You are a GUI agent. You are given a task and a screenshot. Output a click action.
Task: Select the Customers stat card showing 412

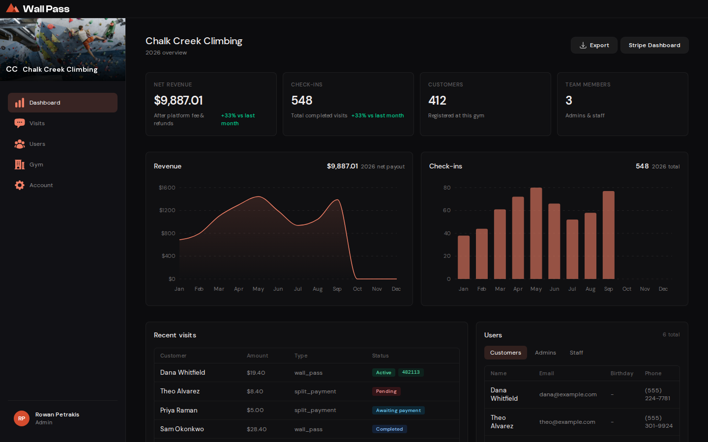click(485, 104)
